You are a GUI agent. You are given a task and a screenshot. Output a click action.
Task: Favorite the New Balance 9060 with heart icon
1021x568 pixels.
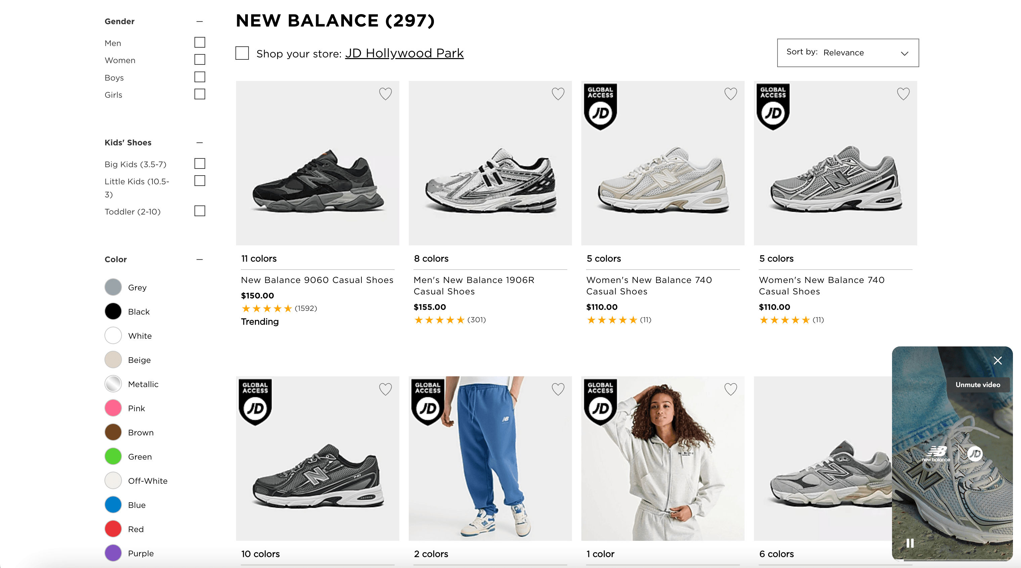pyautogui.click(x=385, y=94)
